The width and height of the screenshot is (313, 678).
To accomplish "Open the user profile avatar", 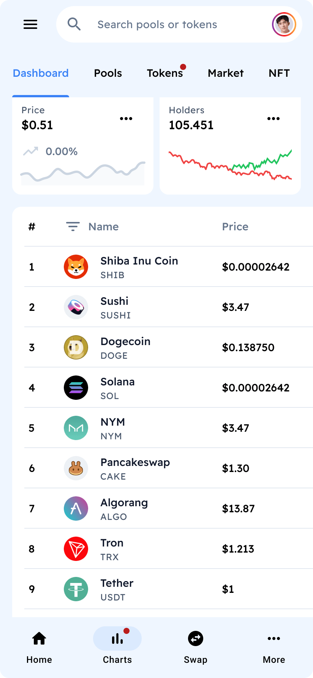I will click(284, 24).
